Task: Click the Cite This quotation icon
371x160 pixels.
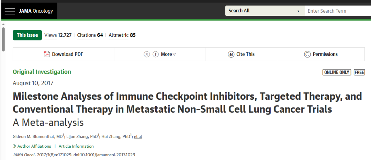Action: click(231, 54)
